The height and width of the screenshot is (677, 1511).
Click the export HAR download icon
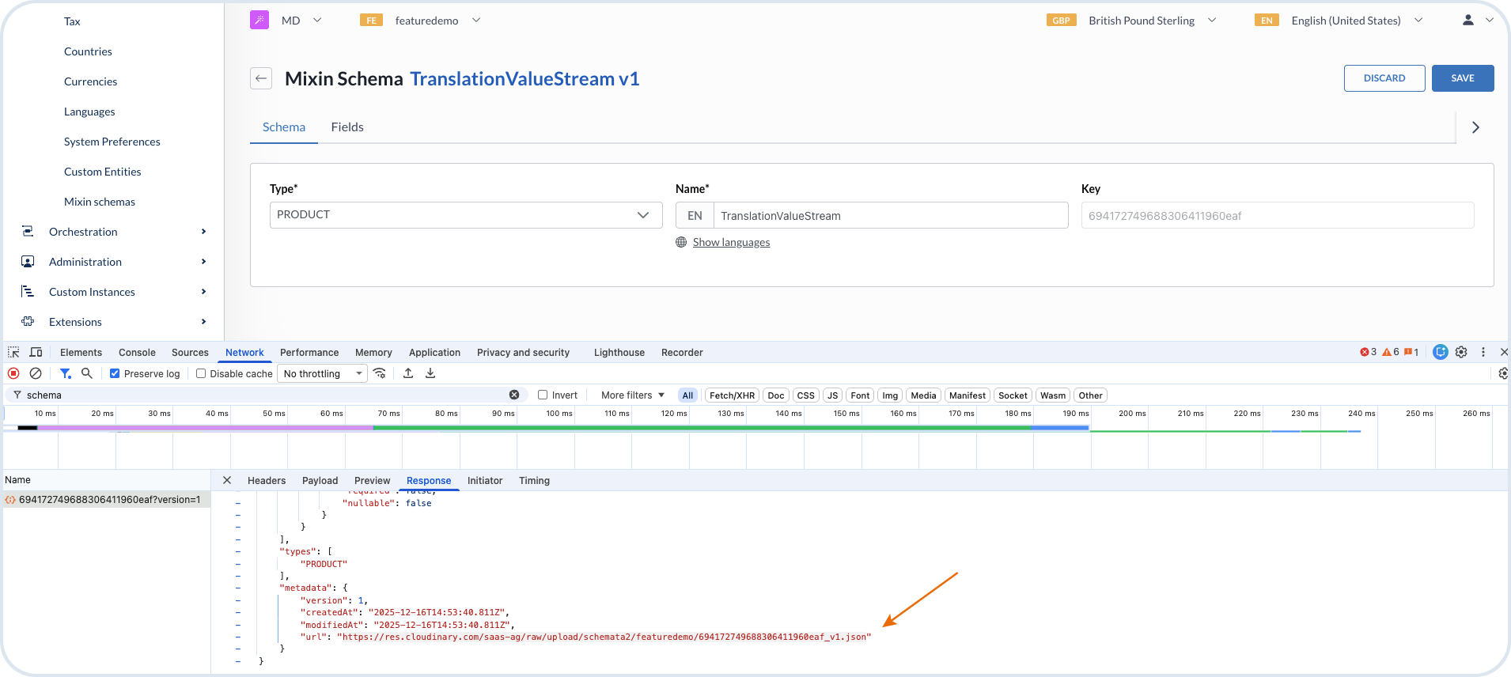[x=430, y=373]
